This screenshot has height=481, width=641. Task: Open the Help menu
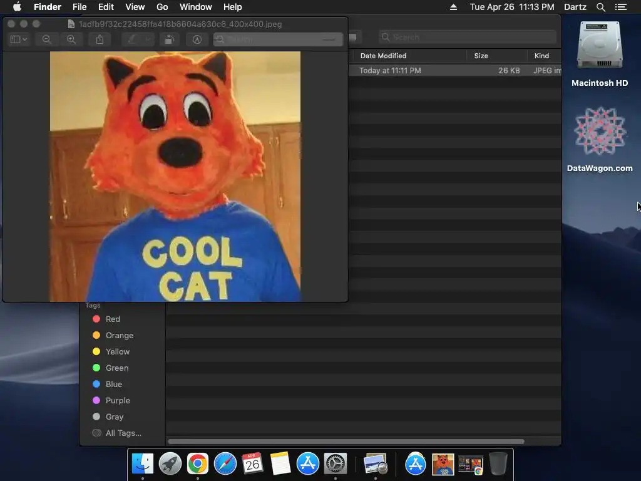coord(233,7)
